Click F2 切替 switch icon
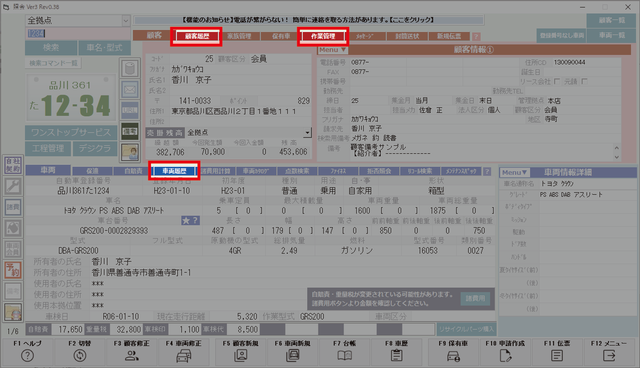 pos(79,356)
